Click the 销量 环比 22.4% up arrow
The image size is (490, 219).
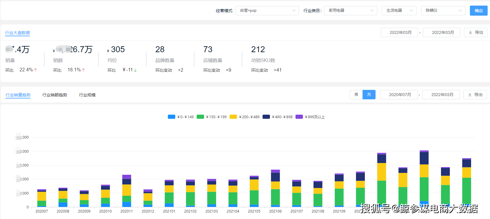coord(35,70)
